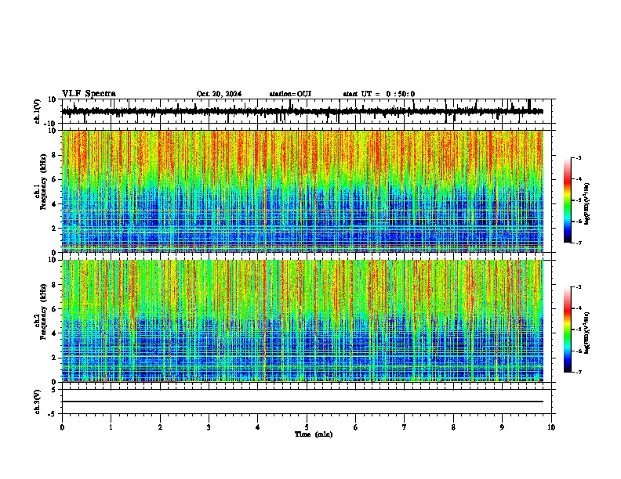
Task: Click the "VLF Spectra" plot title
Action: tap(89, 94)
